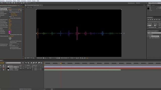The image size is (161, 90).
Task: Select the 'Audio-Wellenform' effect in the list
Action: (155, 38)
